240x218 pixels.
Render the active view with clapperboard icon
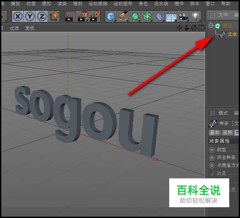[x=70, y=17]
